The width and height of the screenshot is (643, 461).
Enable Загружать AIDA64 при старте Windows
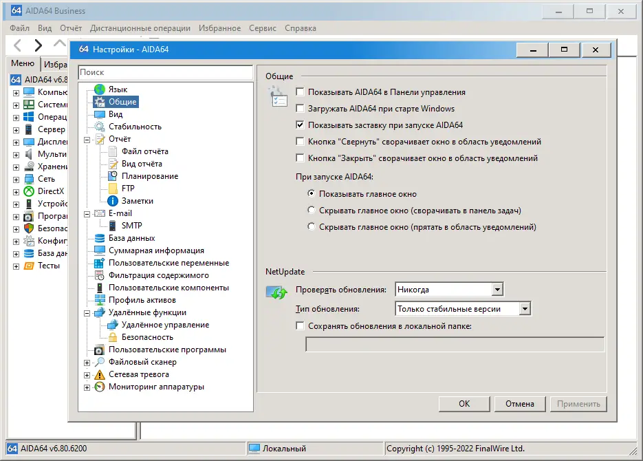pyautogui.click(x=300, y=108)
